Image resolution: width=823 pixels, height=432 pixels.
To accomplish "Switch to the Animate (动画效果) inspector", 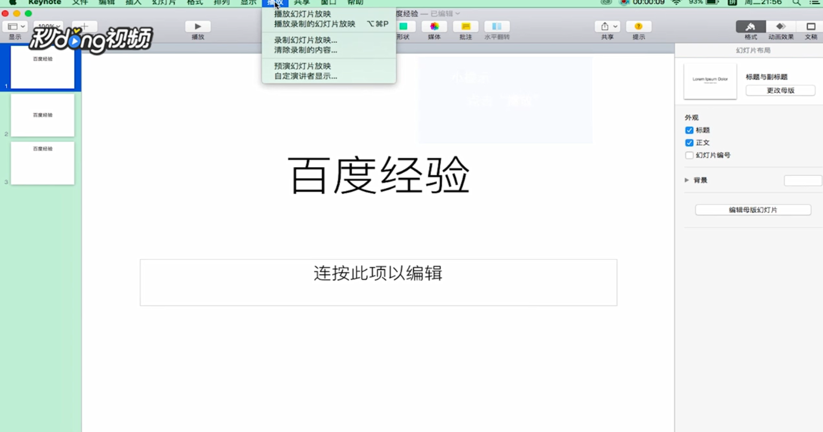I will tap(781, 26).
